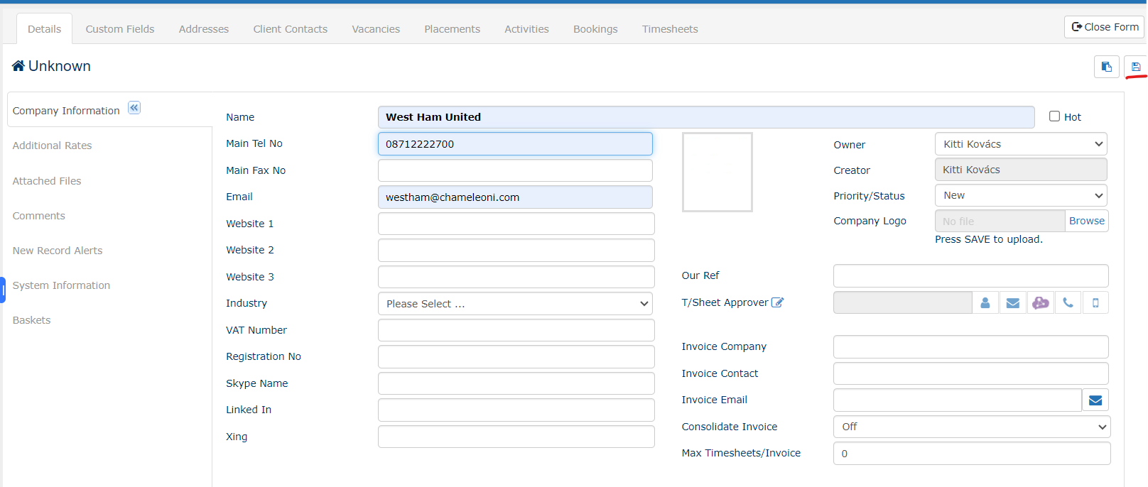Click the Name input field
Screen dimensions: 1148x487
pyautogui.click(x=706, y=117)
